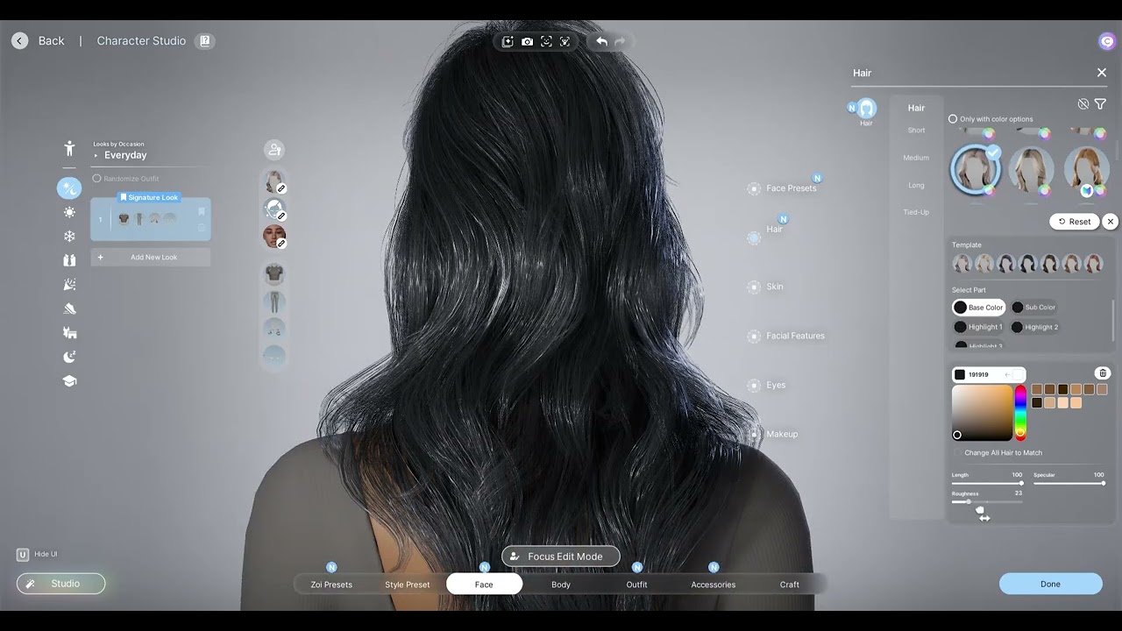Click the full body figure icon
Viewport: 1122px width, 631px height.
pos(69,148)
